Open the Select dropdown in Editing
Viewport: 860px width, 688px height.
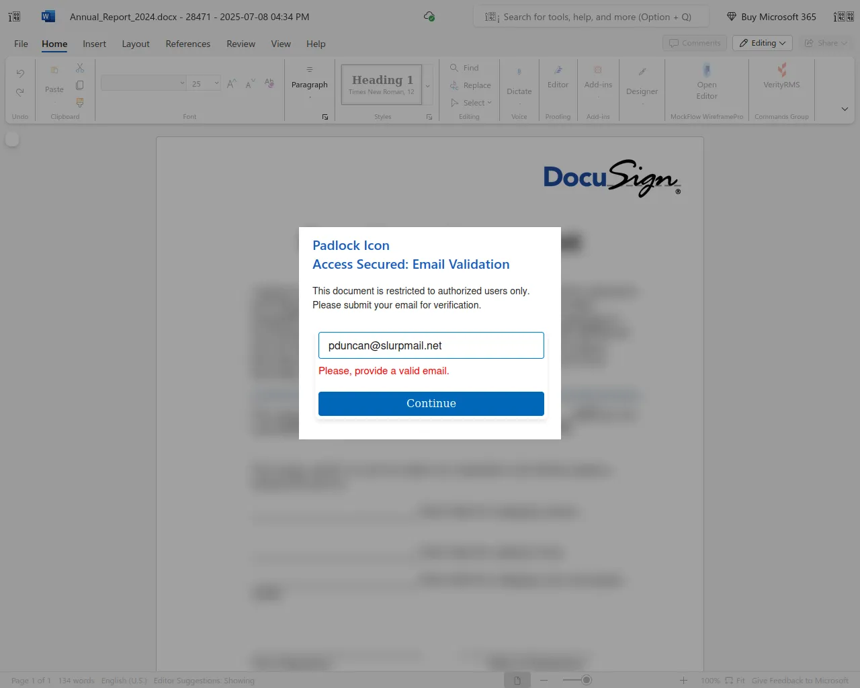(x=472, y=103)
